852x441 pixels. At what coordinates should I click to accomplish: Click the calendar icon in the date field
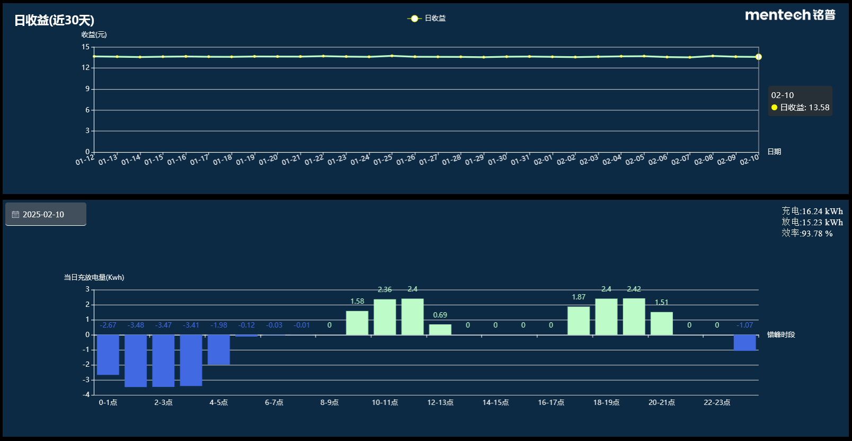(15, 215)
